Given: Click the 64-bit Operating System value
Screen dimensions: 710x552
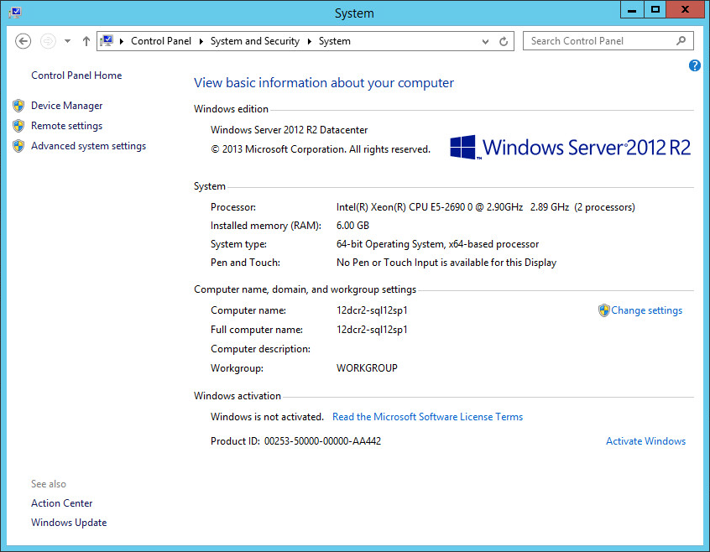Looking at the screenshot, I should pyautogui.click(x=437, y=244).
